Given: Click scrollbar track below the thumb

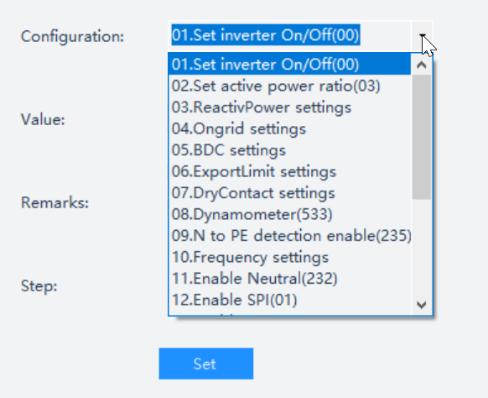Looking at the screenshot, I should point(422,246).
